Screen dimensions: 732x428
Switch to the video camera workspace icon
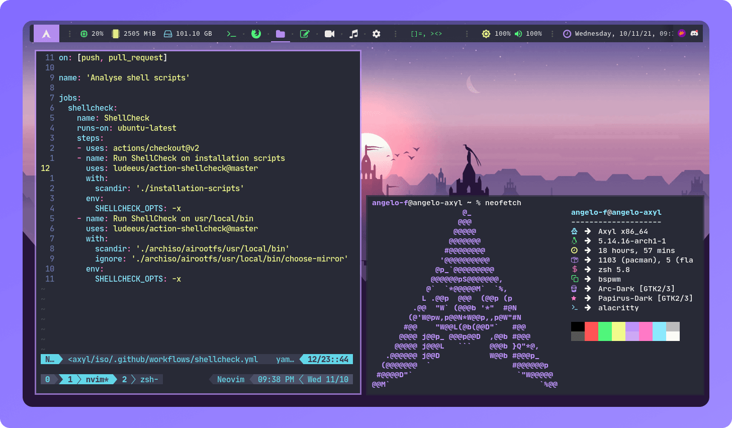coord(329,34)
